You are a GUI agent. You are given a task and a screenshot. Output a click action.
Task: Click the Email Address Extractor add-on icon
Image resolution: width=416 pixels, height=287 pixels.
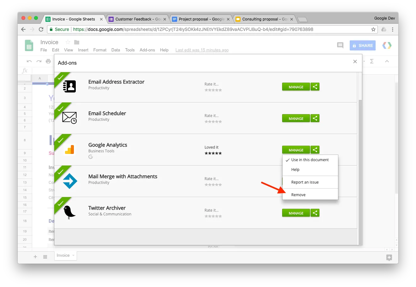tap(69, 86)
